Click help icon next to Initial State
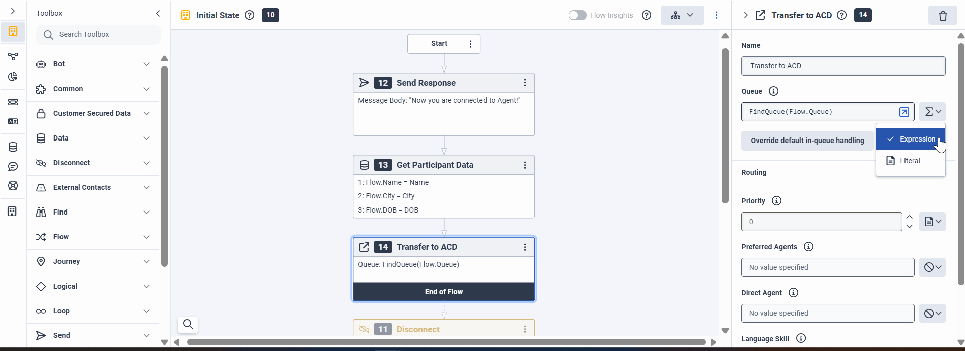Image resolution: width=965 pixels, height=351 pixels. tap(249, 15)
